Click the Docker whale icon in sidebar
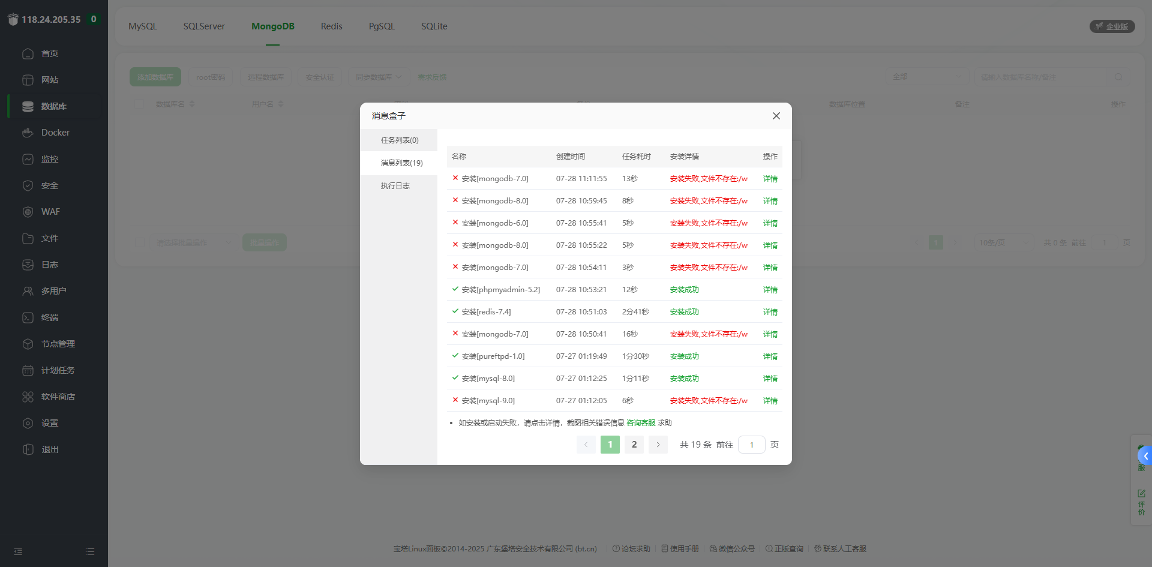Viewport: 1152px width, 567px height. [28, 133]
